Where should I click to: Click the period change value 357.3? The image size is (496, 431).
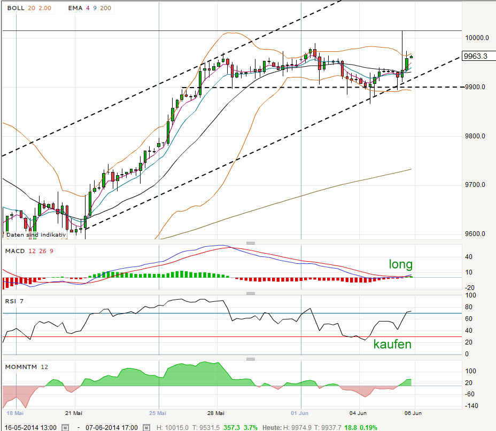tap(231, 427)
